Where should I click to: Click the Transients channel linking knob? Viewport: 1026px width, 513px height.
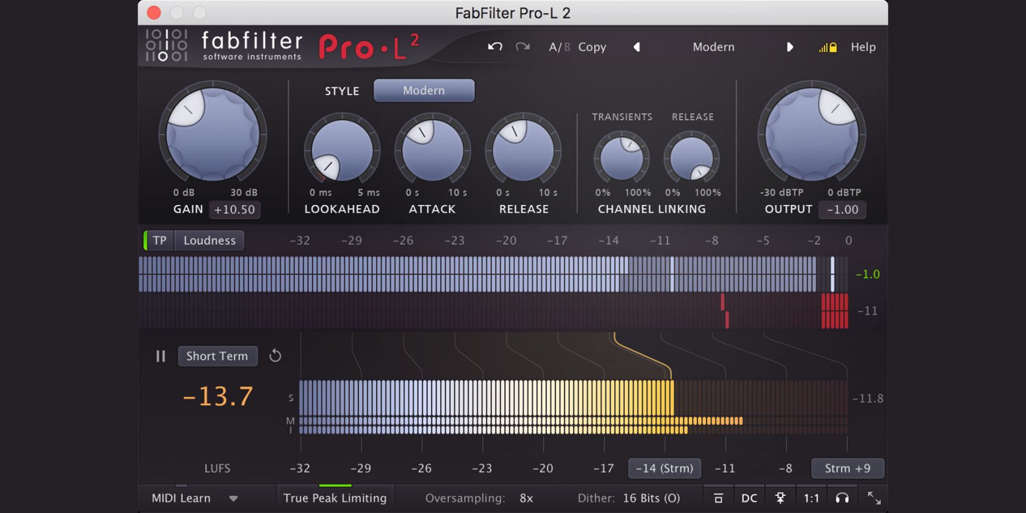click(x=622, y=158)
